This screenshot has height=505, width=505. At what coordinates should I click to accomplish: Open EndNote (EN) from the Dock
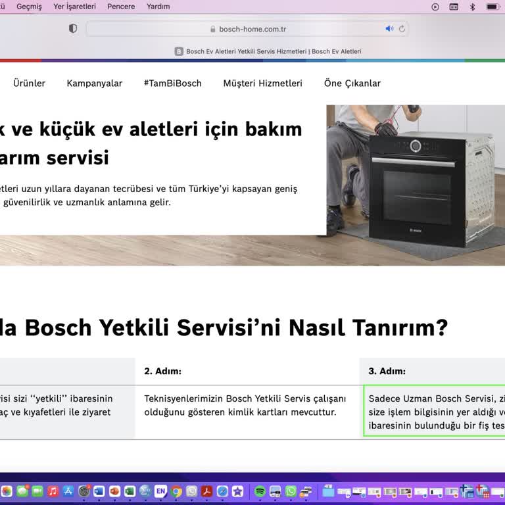160,491
